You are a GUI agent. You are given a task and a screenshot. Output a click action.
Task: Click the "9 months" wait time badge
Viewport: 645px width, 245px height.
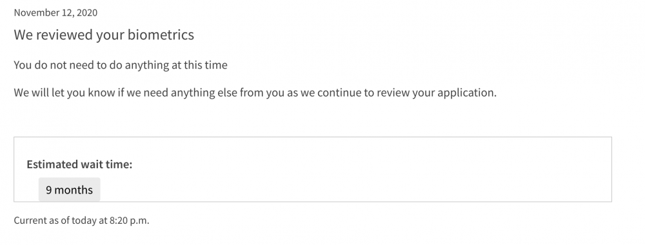tap(69, 190)
